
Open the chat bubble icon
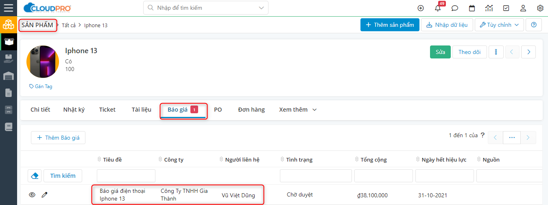[455, 8]
